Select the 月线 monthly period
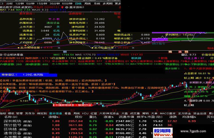The image size is (214, 138). 97,4
